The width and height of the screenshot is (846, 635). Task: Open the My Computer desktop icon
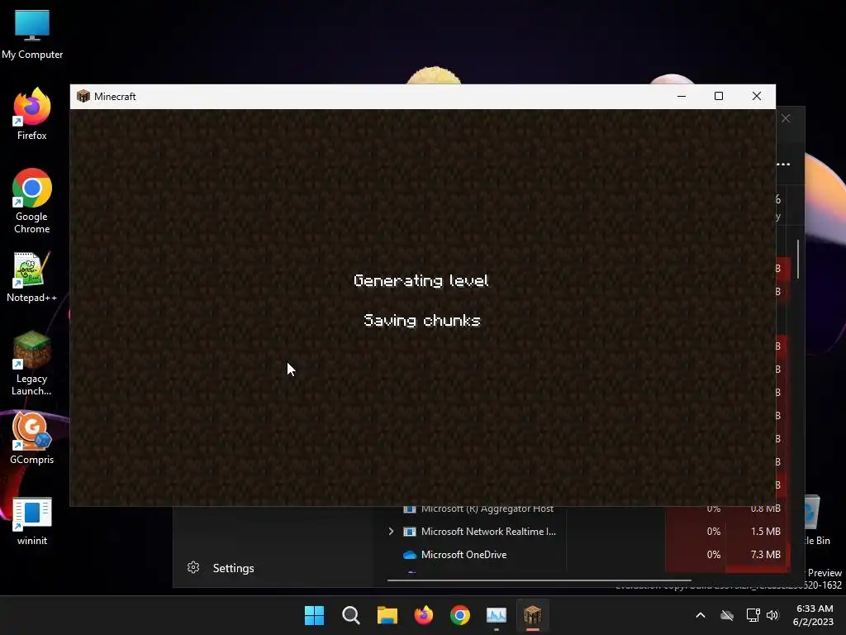[32, 35]
